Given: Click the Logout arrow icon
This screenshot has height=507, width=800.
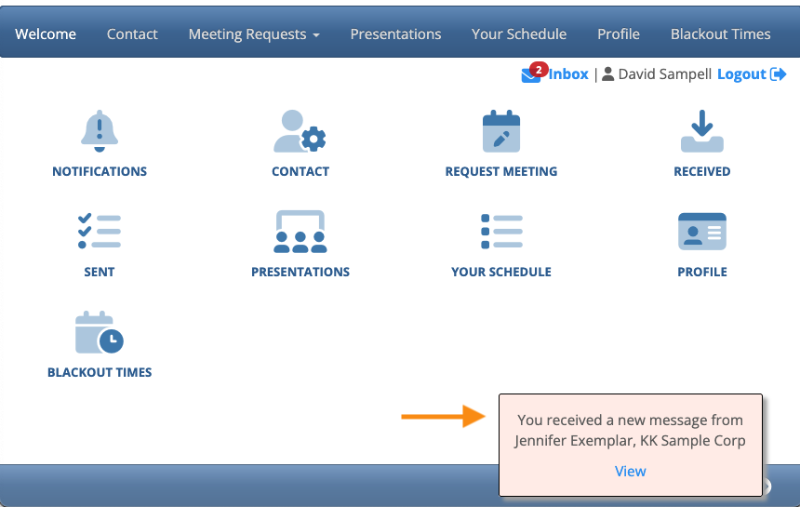Looking at the screenshot, I should [x=778, y=74].
